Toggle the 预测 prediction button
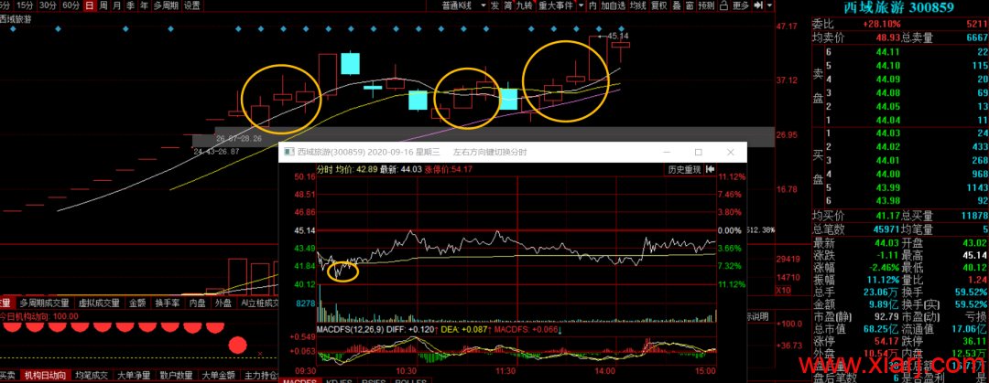 pos(706,5)
